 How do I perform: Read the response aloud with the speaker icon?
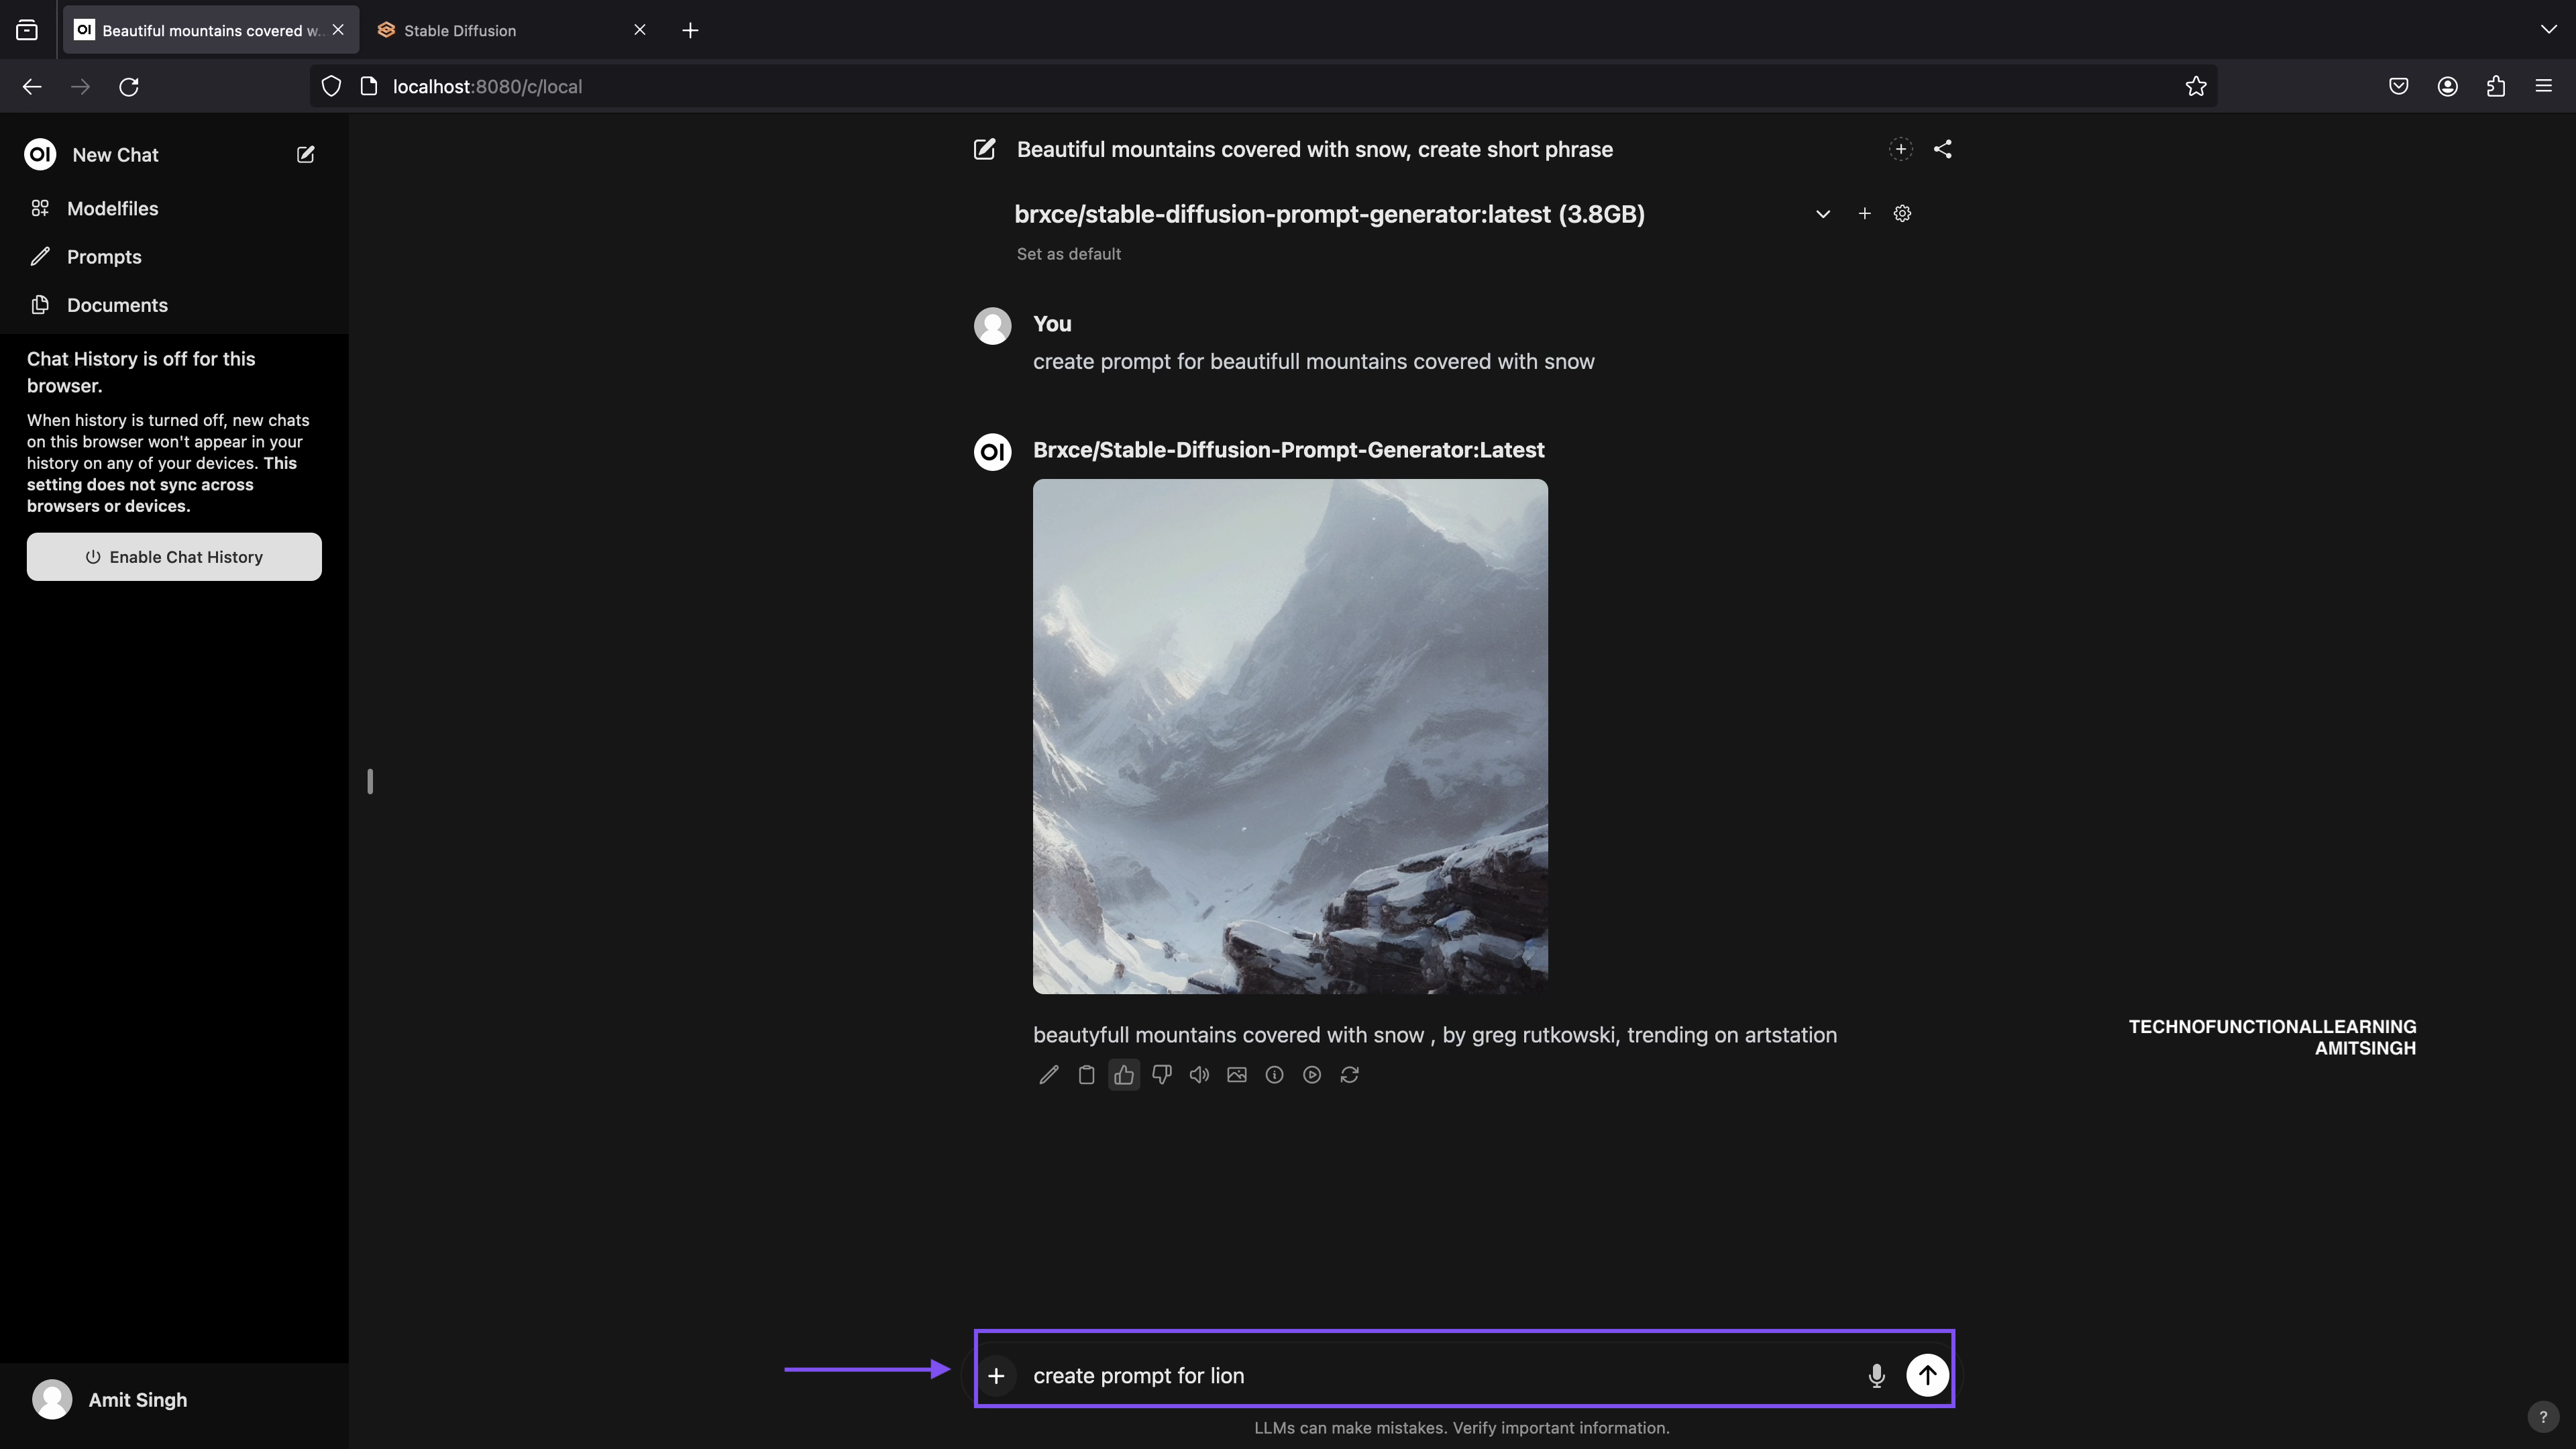[x=1199, y=1075]
